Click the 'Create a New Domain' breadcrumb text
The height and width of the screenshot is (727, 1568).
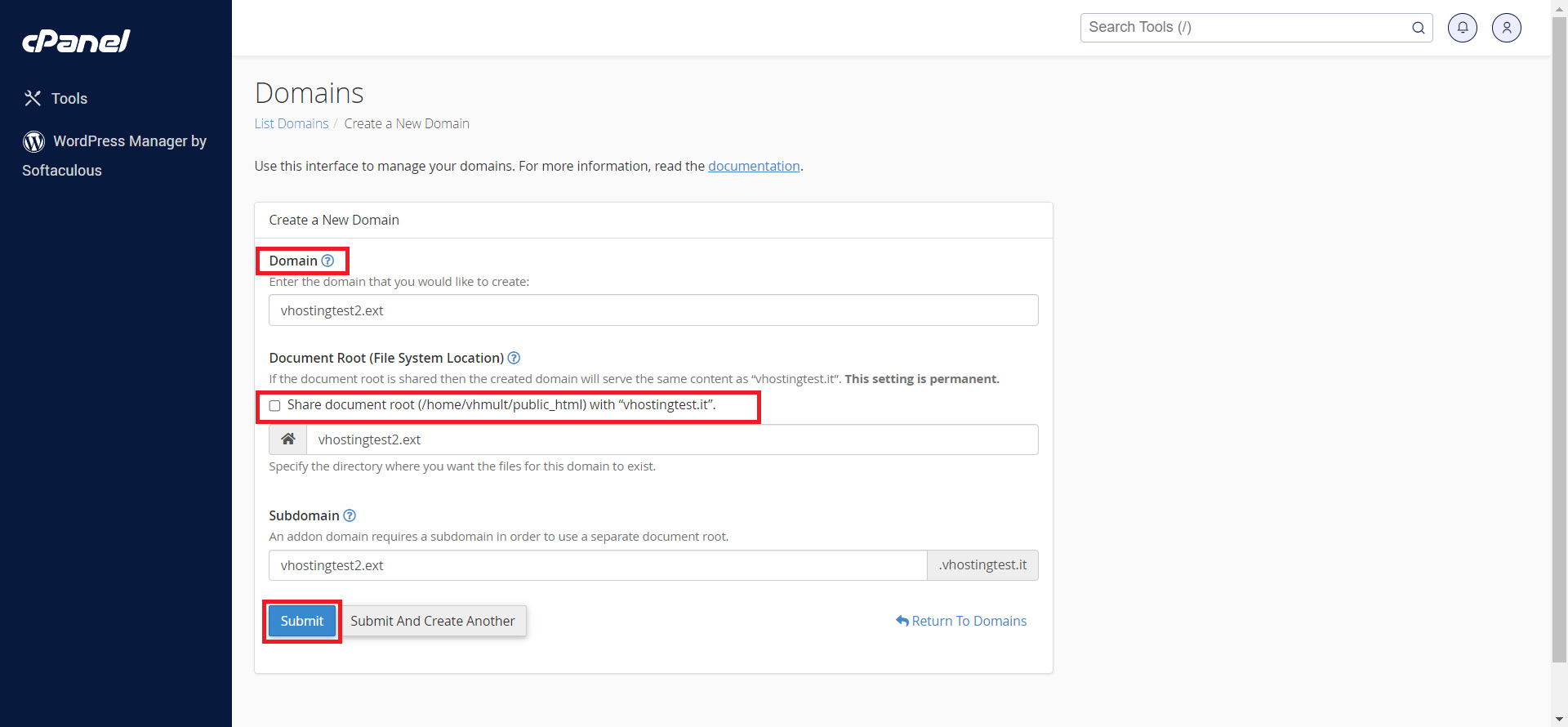tap(407, 123)
